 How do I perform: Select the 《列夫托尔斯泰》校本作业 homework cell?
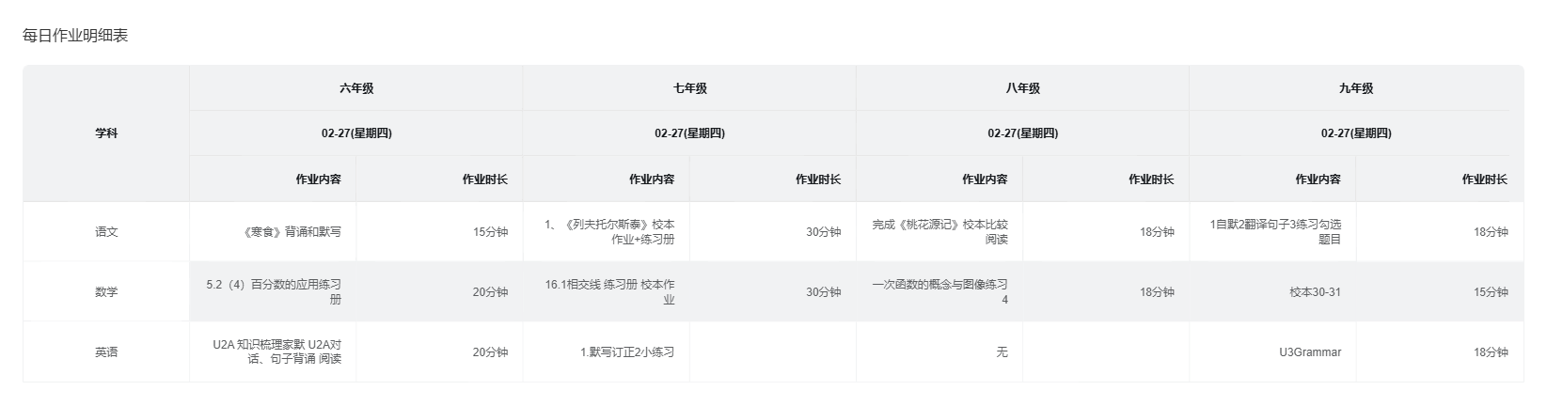pos(609,231)
